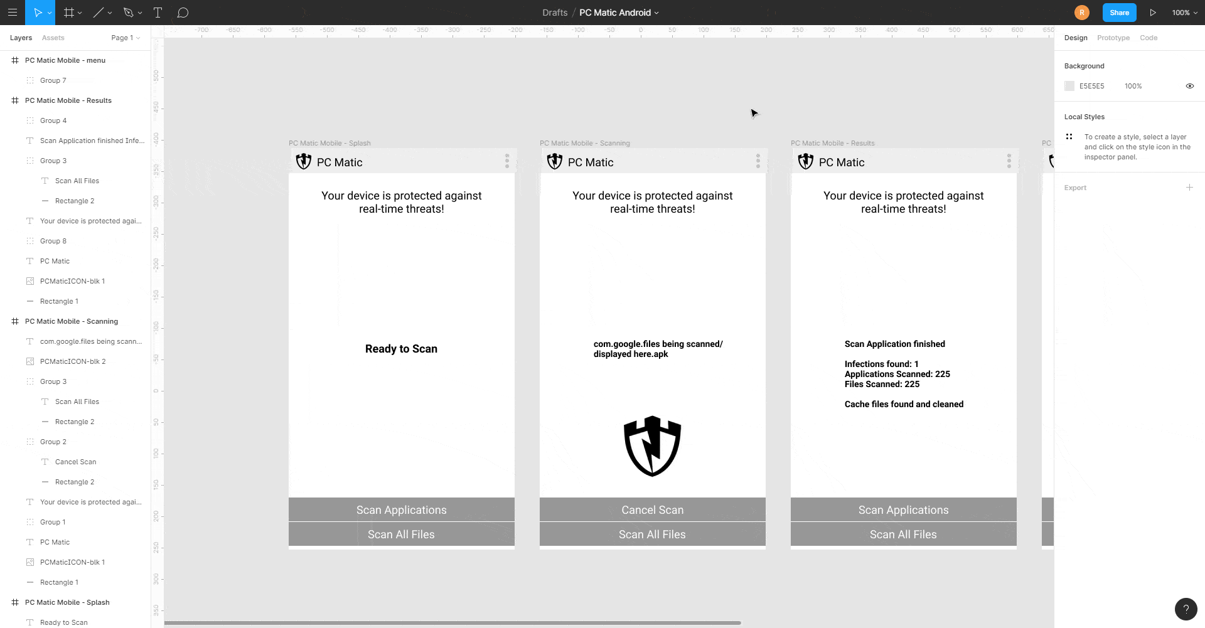This screenshot has height=628, width=1205.
Task: Open the hamburger main menu
Action: [x=12, y=13]
